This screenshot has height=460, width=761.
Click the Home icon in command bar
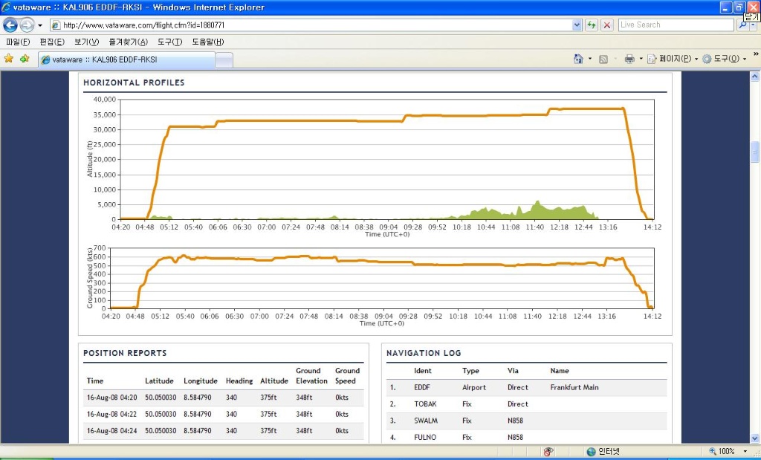(578, 59)
